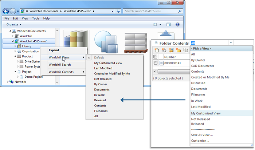
Task: Open the blue Help question mark icon
Action: coord(177,24)
